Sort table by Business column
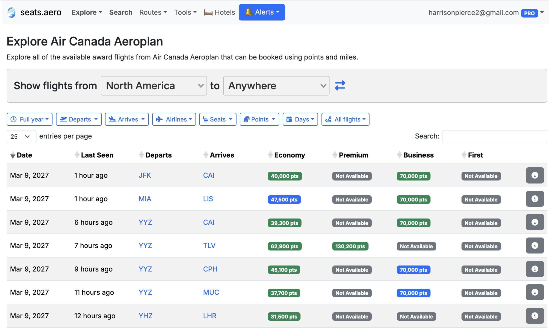549x330 pixels. click(415, 155)
